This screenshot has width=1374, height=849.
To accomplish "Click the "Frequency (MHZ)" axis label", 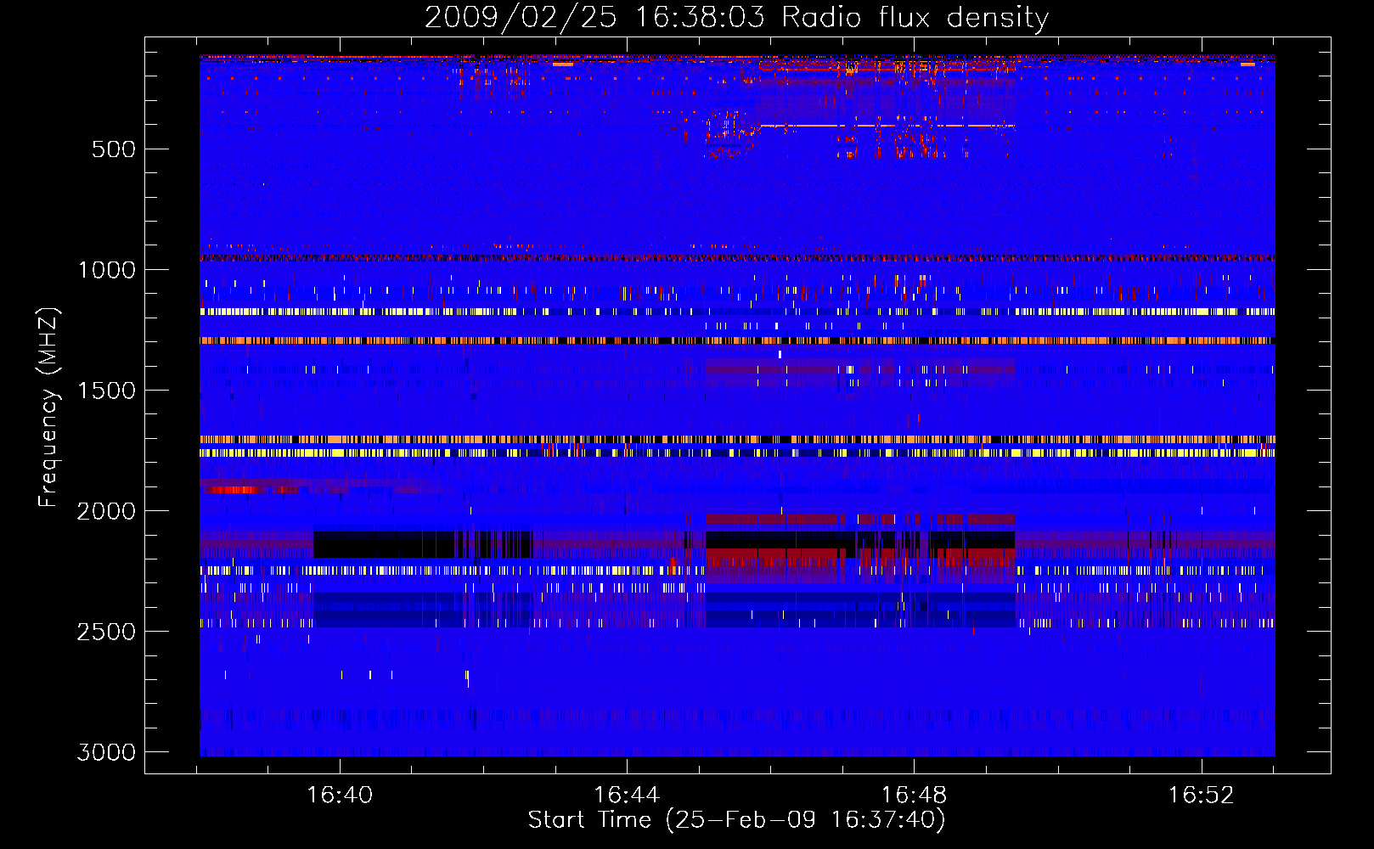I will (48, 408).
